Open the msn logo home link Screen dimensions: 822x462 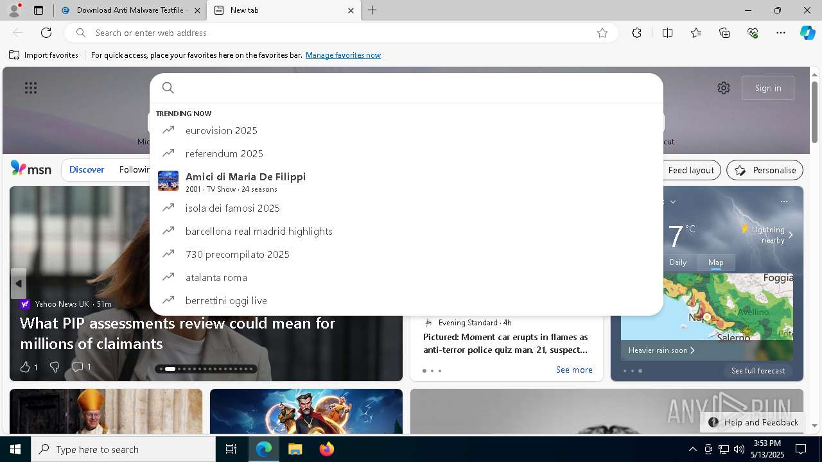coord(31,169)
